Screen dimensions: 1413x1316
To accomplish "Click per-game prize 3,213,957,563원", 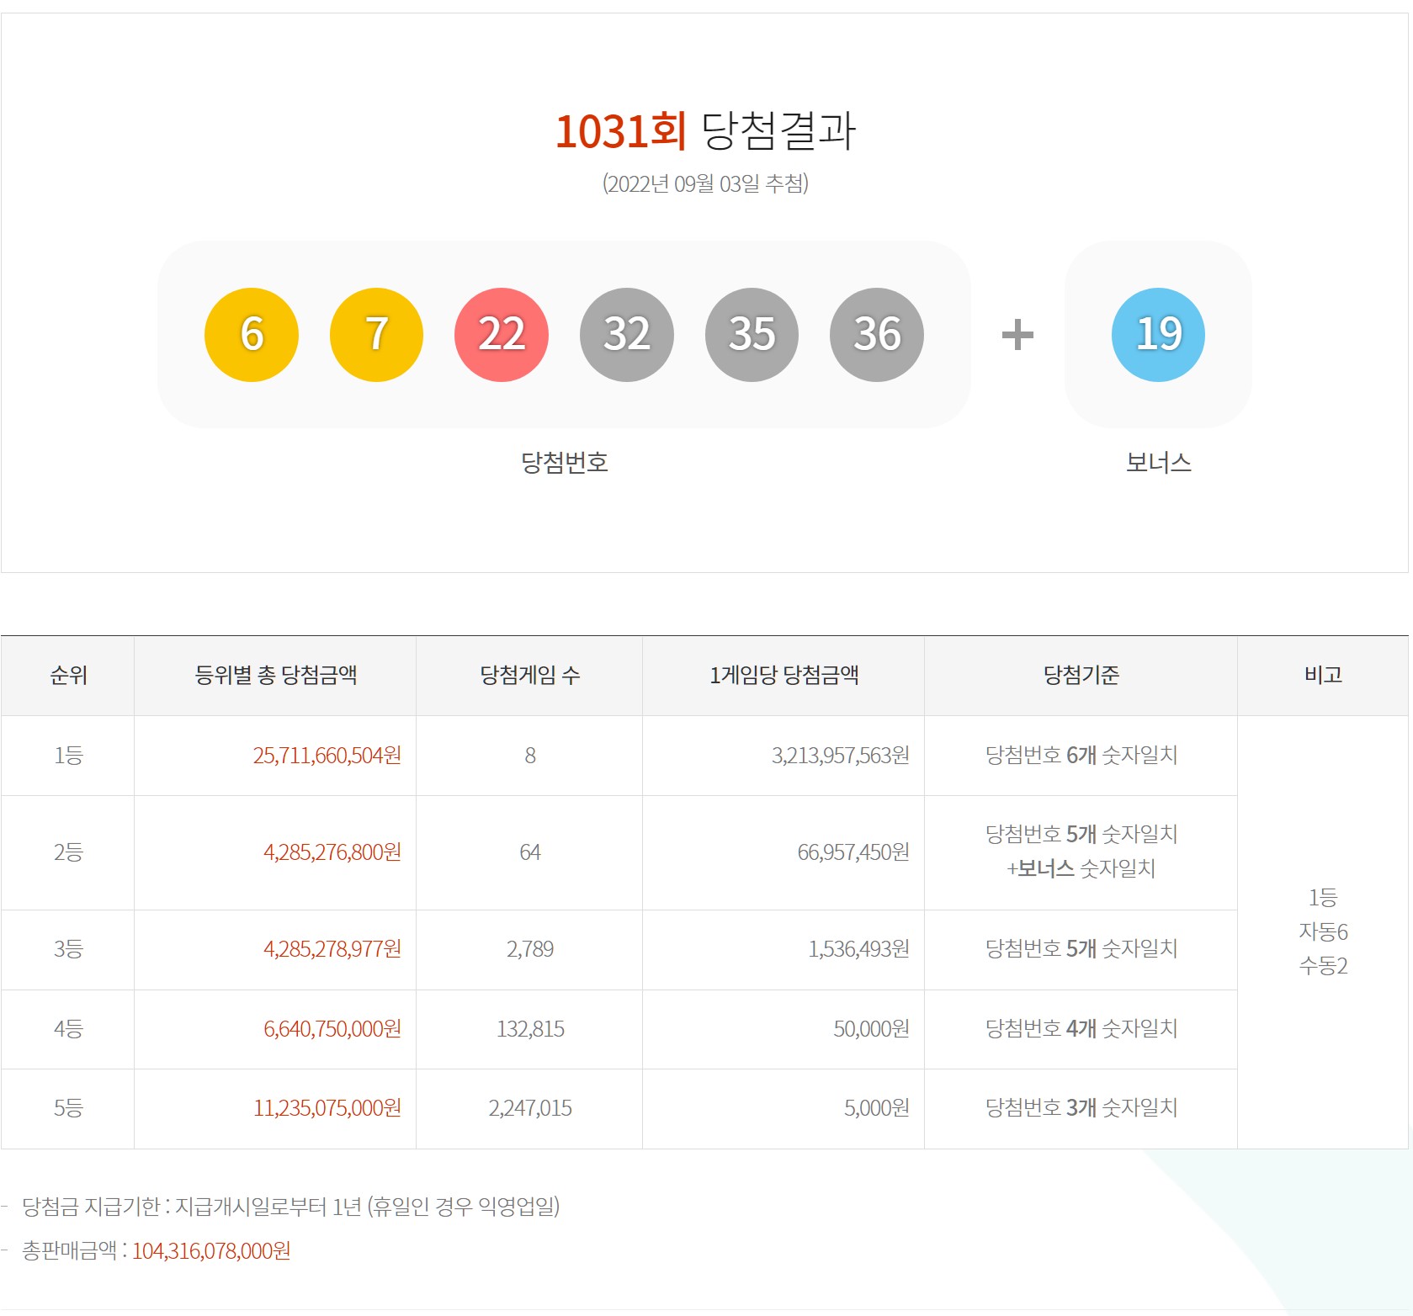I will tap(841, 756).
